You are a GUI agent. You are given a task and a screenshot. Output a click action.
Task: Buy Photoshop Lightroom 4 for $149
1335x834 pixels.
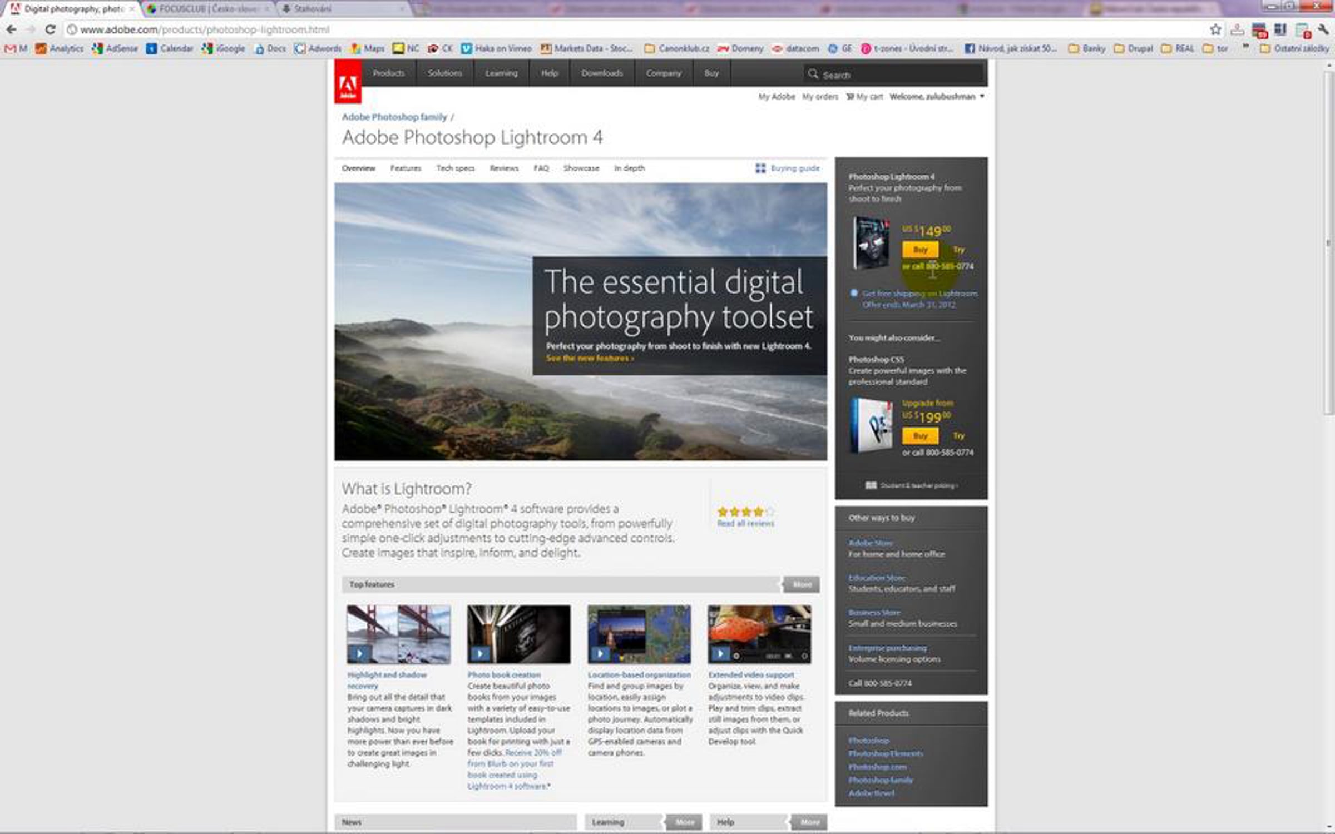920,250
